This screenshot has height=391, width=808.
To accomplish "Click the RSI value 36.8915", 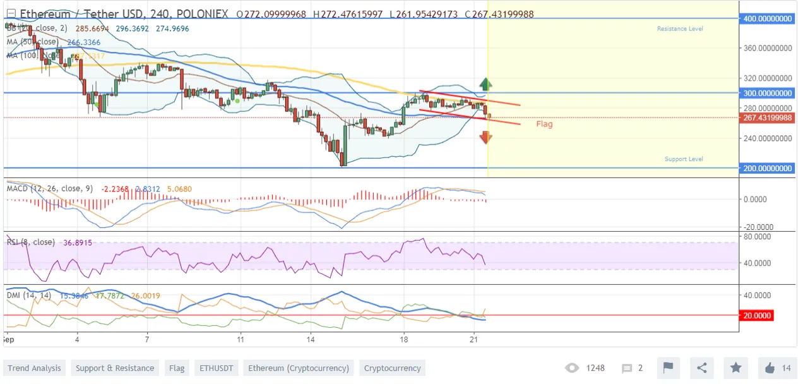I will pos(78,243).
